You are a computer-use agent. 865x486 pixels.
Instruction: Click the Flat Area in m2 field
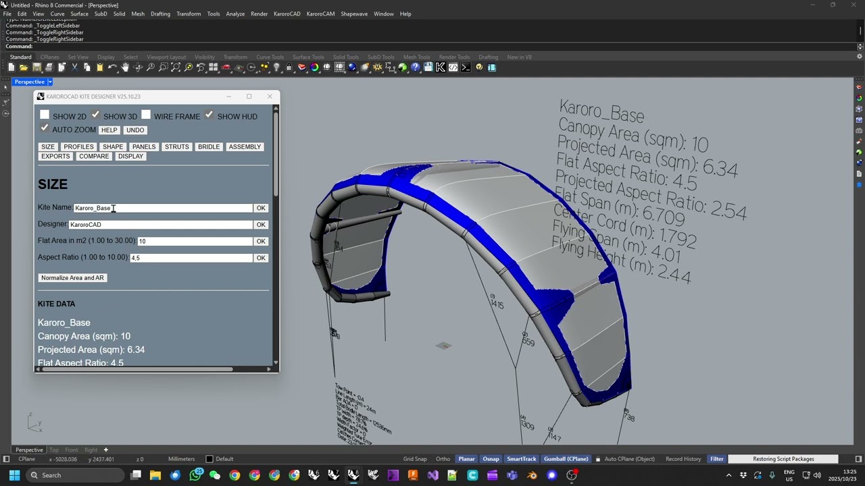195,241
